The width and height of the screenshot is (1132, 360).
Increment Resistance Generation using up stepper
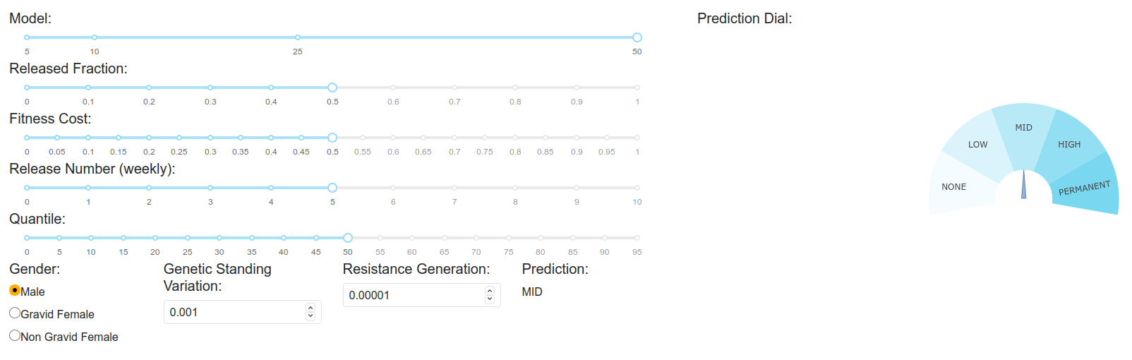(x=490, y=291)
